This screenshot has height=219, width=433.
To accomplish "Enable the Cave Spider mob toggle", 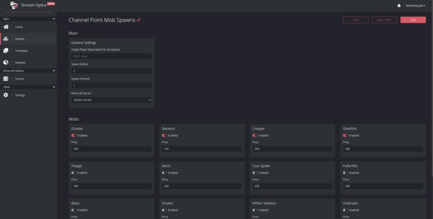I will 255,173.
